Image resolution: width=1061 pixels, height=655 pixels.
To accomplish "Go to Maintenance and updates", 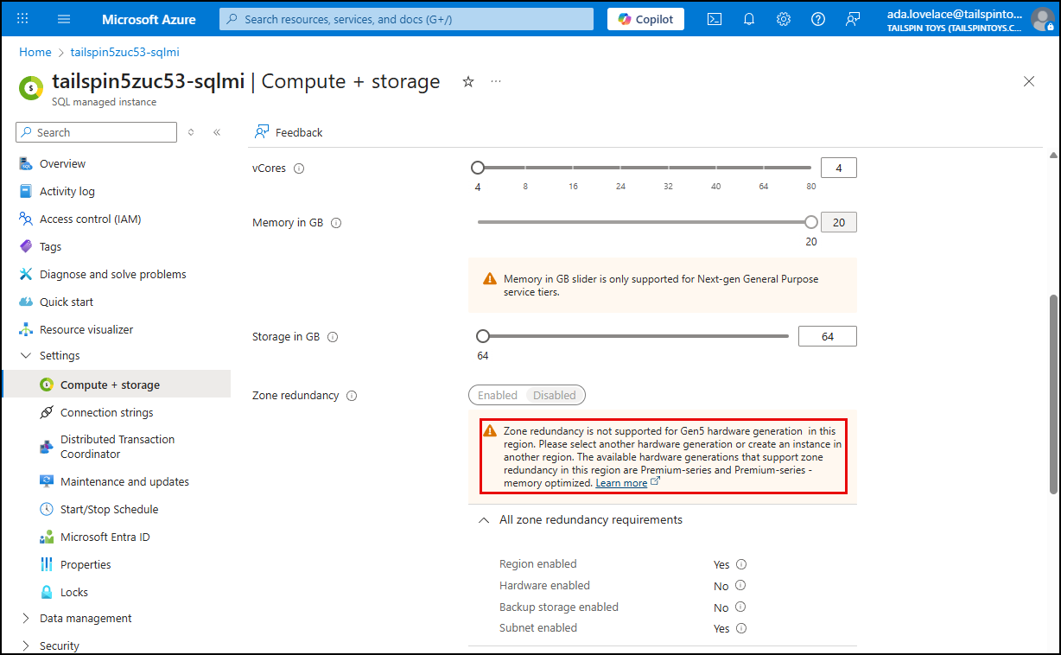I will [124, 482].
